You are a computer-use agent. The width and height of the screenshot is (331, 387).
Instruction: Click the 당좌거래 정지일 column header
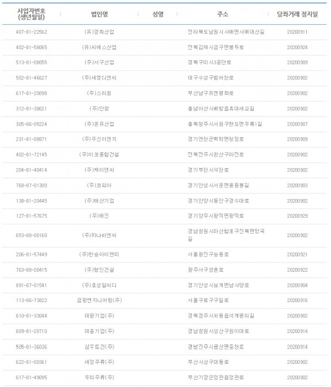click(297, 14)
